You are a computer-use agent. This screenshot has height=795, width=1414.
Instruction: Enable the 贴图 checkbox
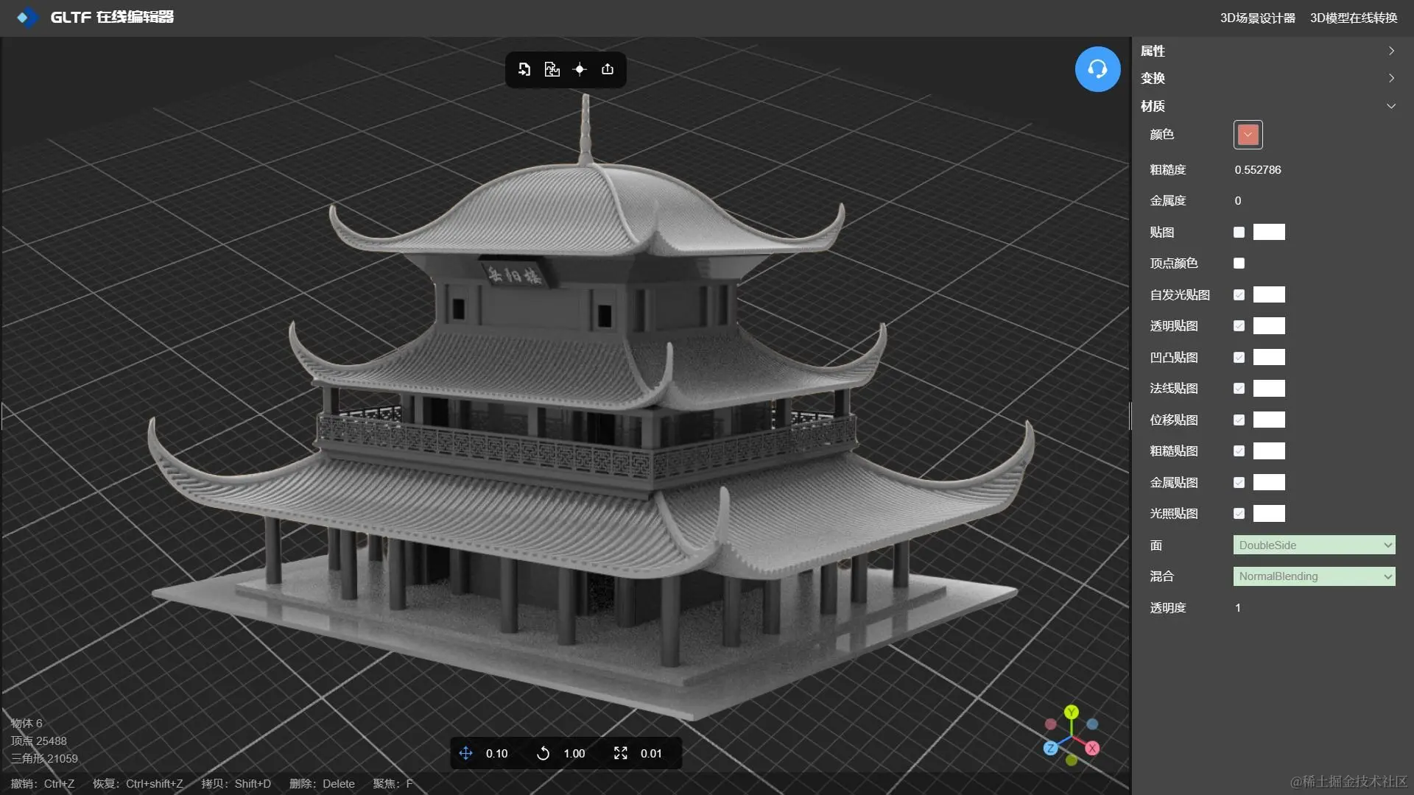(x=1239, y=233)
